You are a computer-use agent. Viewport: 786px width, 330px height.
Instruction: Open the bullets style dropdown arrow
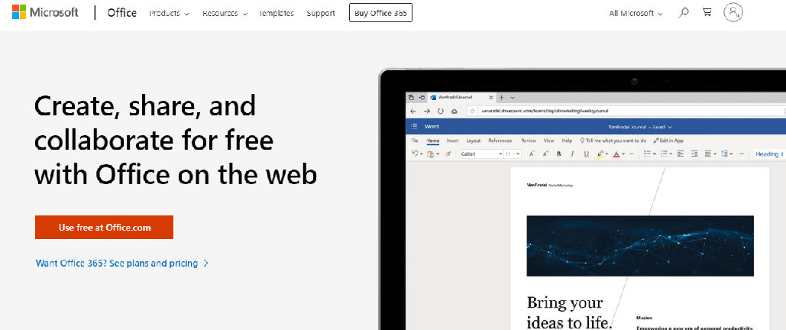(655, 154)
